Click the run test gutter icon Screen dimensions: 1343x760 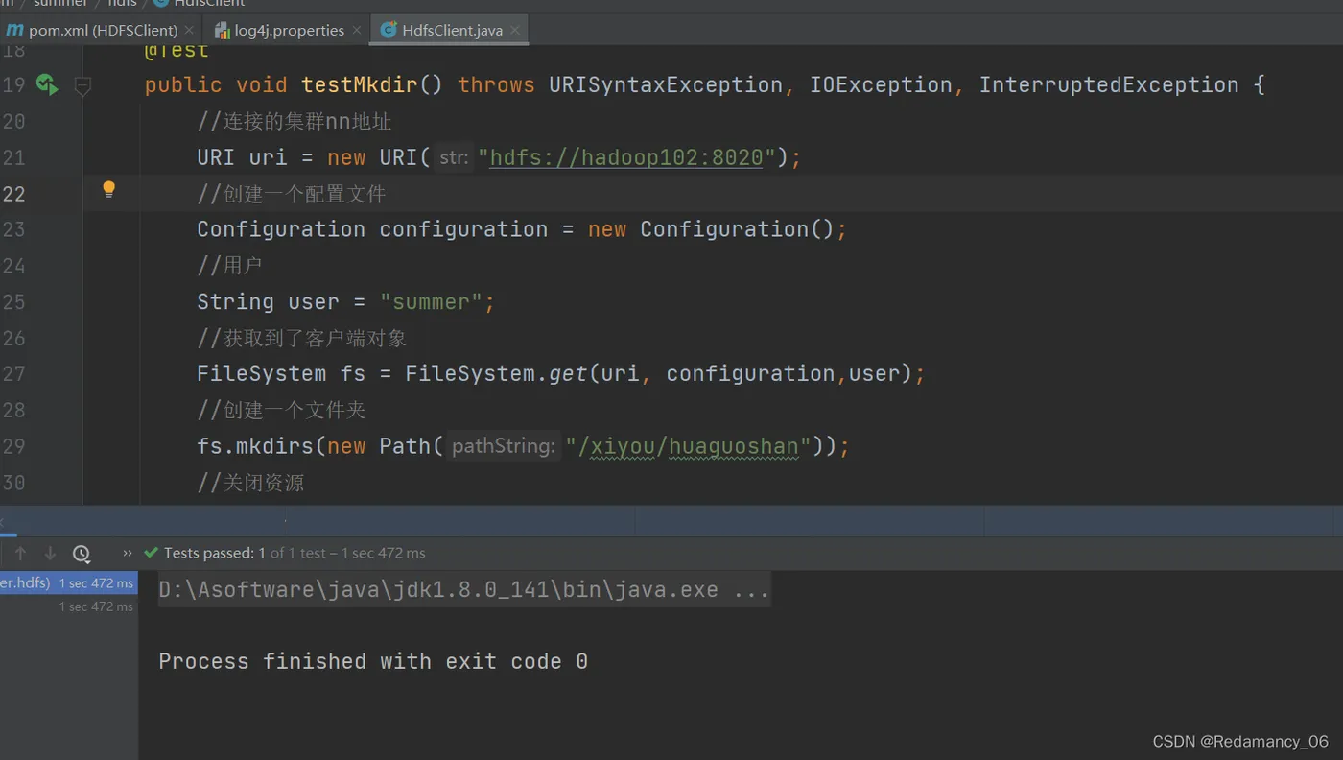[46, 85]
